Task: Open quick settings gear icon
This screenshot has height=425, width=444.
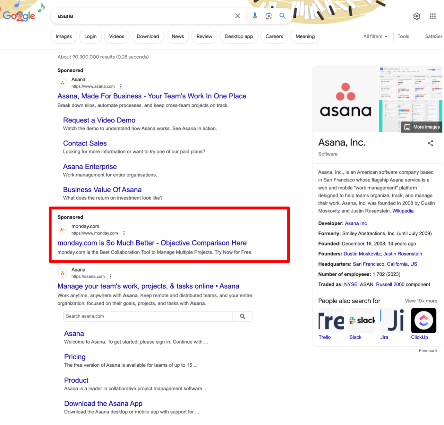Action: (416, 16)
